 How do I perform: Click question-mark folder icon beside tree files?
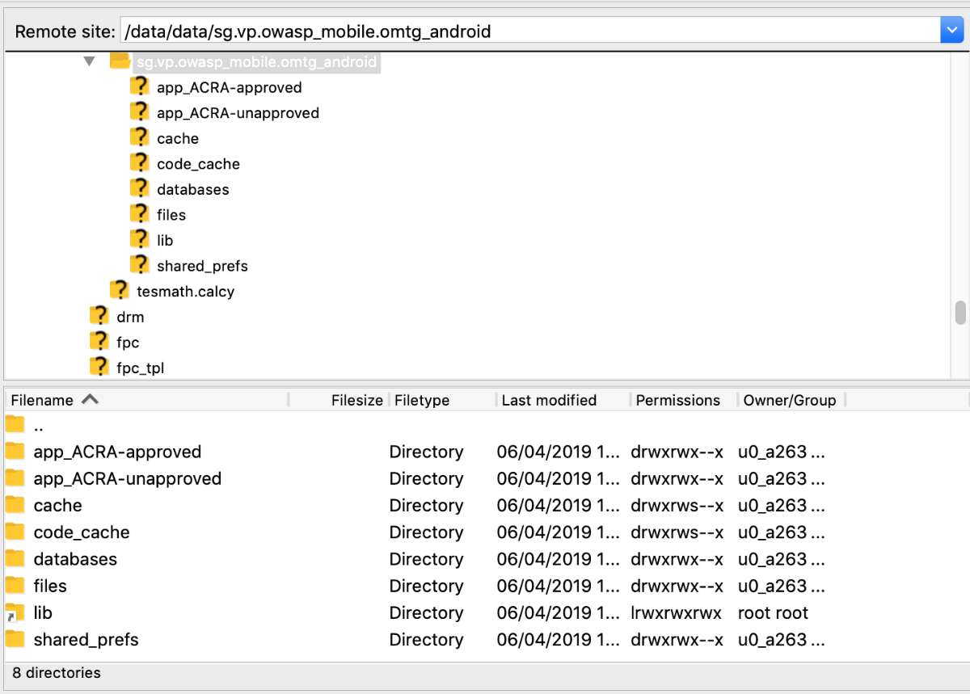click(140, 214)
